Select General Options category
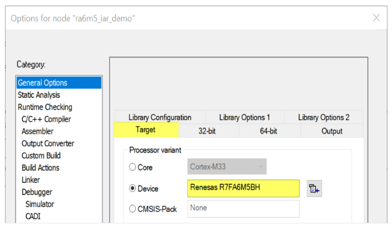This screenshot has height=228, width=392. 59,83
